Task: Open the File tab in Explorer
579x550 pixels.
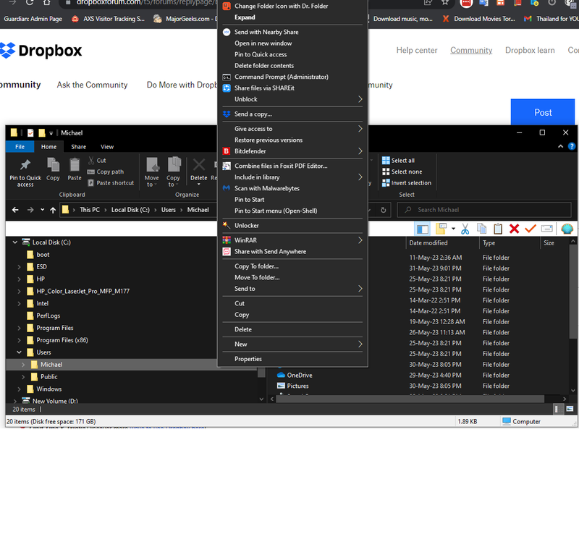Action: click(x=20, y=146)
